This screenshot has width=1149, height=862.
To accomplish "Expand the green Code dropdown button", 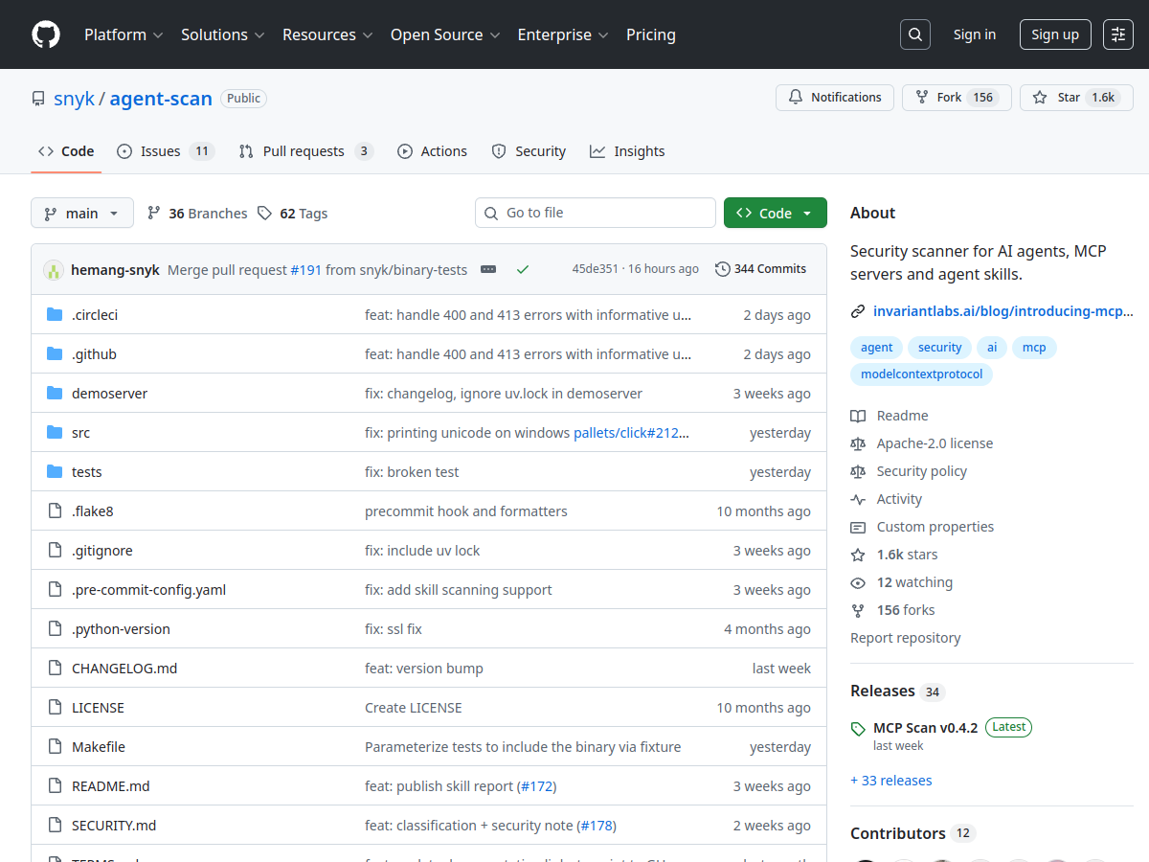I will 775,213.
